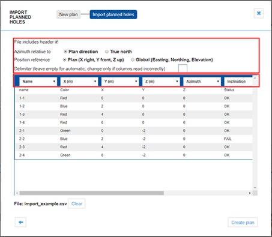Toggle the File includes header checkbox
This screenshot has height=237, width=272.
tap(56, 42)
